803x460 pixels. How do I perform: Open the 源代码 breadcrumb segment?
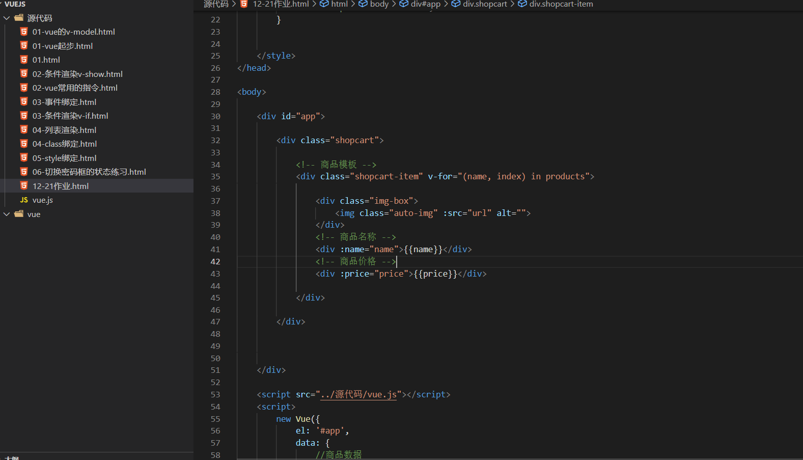point(216,4)
